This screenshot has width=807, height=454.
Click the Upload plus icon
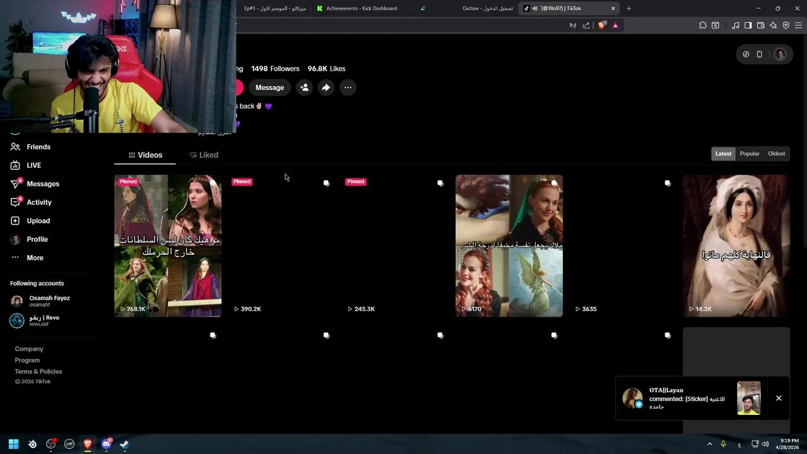[x=15, y=221]
